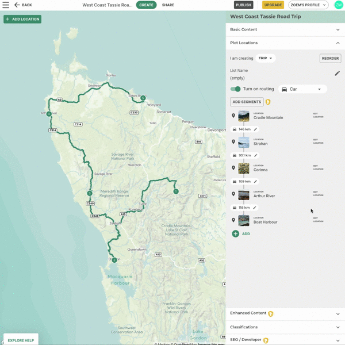Click the location pin next to Corinna
Viewport: 345px width, 345px height.
(233, 168)
